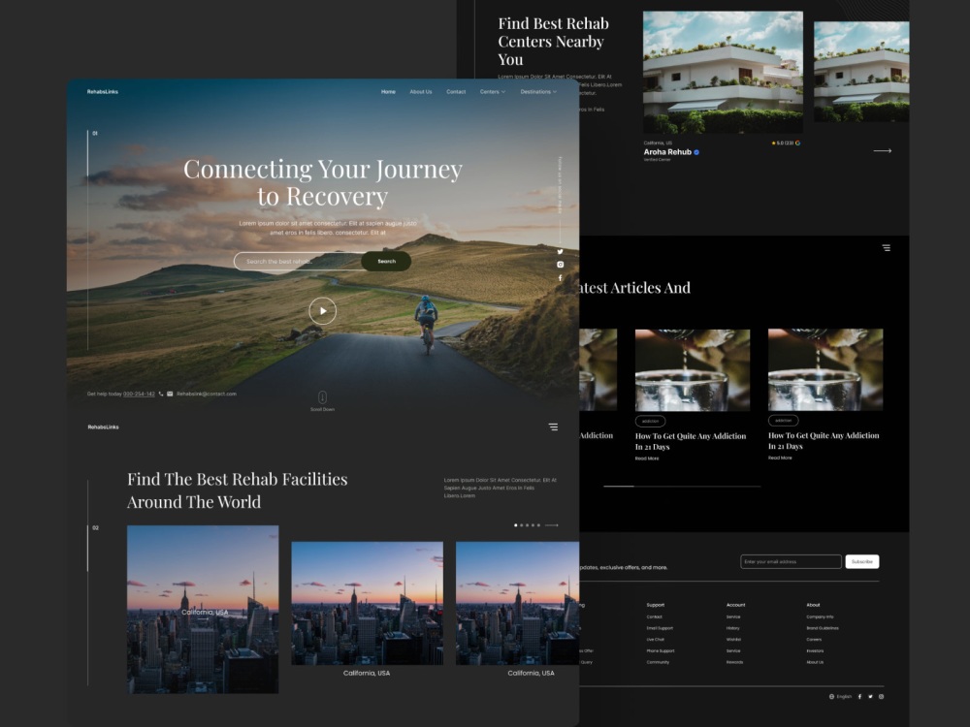Open city card with overlaid California label
Image resolution: width=970 pixels, height=727 pixels.
(203, 610)
